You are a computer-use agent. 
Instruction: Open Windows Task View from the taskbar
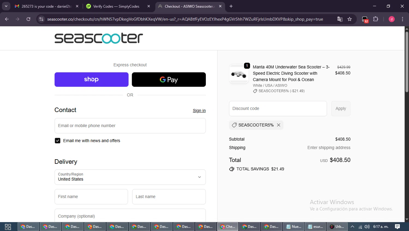coord(8,227)
